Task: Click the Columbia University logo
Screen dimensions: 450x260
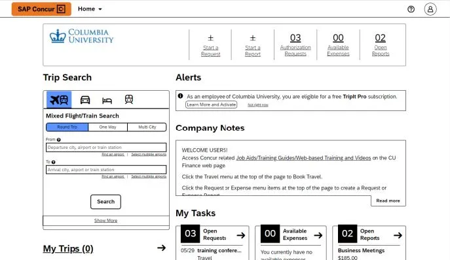Action: (81, 36)
